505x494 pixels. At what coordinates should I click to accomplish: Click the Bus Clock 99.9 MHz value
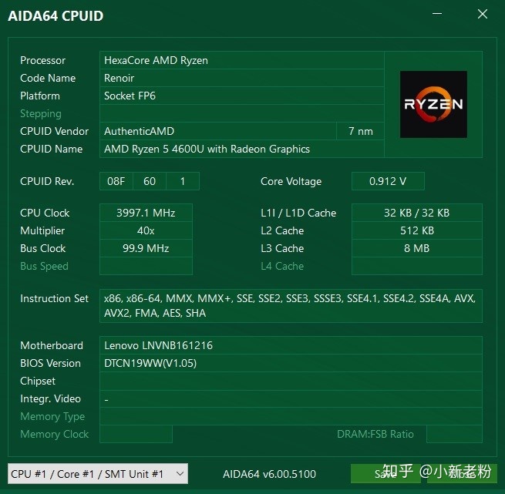[x=146, y=248]
